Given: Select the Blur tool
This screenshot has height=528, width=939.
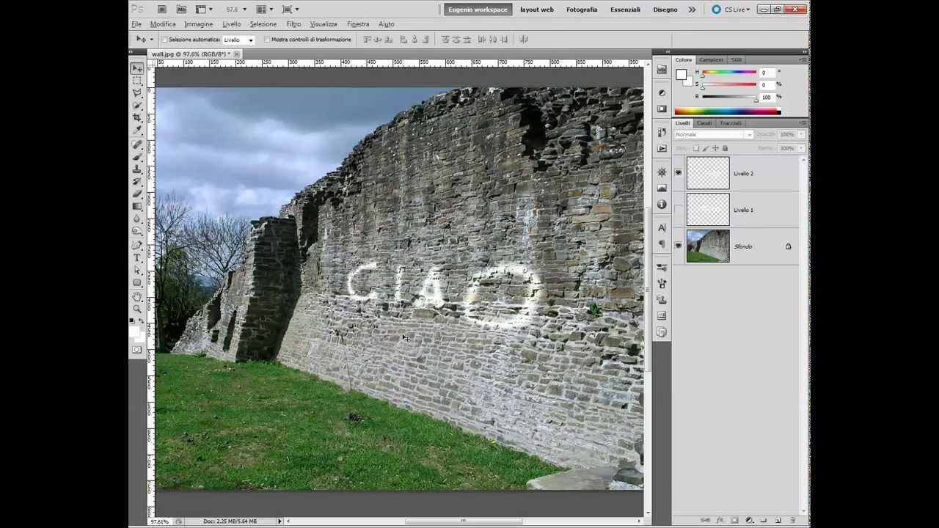Looking at the screenshot, I should click(137, 219).
